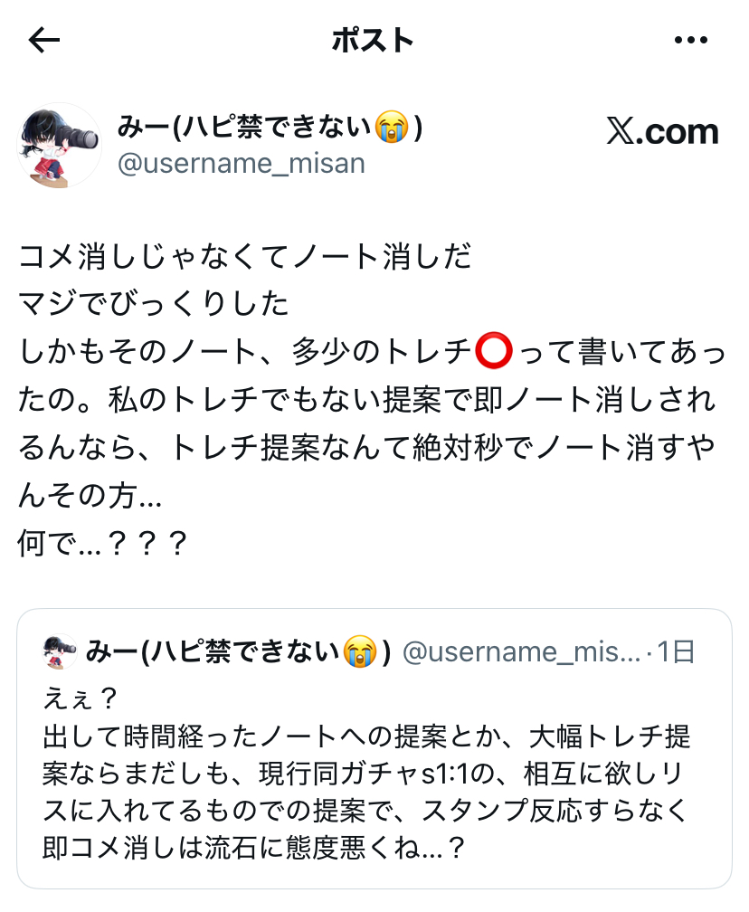Open small avatar in the quoted post

pyautogui.click(x=60, y=651)
